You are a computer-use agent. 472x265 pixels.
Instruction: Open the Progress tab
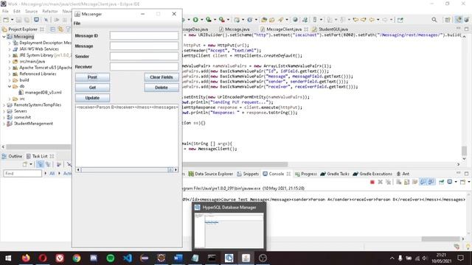pos(306,174)
